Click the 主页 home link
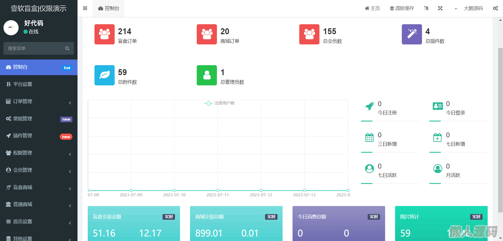This screenshot has height=241, width=503. (372, 8)
